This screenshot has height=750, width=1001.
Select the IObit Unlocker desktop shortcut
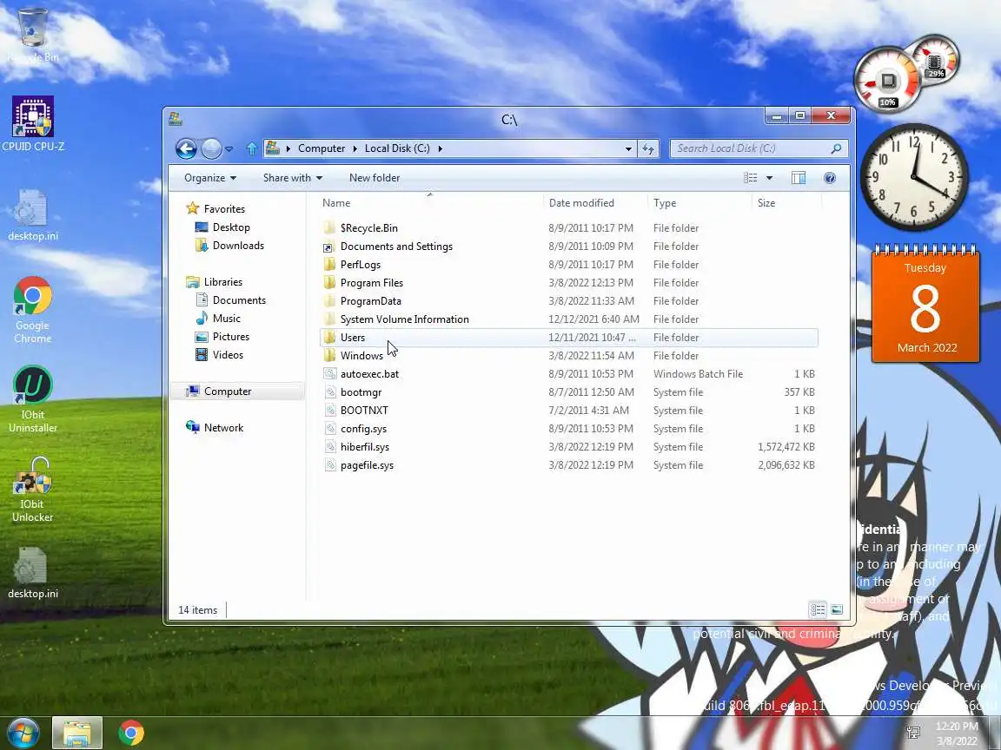pos(32,490)
